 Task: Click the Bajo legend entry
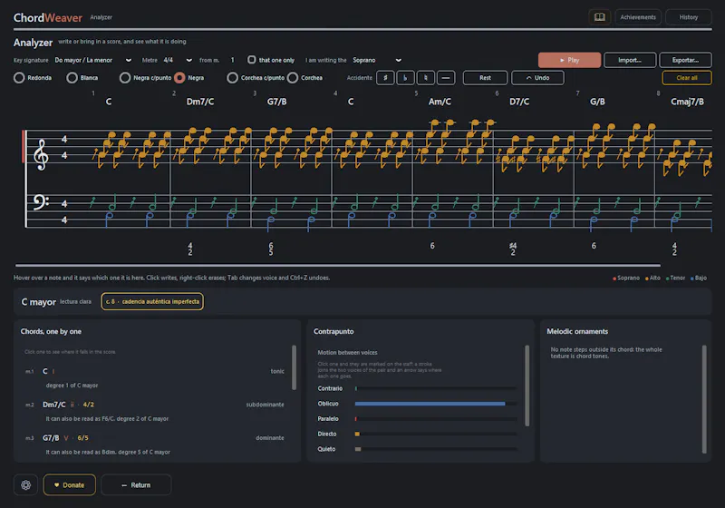(699, 278)
